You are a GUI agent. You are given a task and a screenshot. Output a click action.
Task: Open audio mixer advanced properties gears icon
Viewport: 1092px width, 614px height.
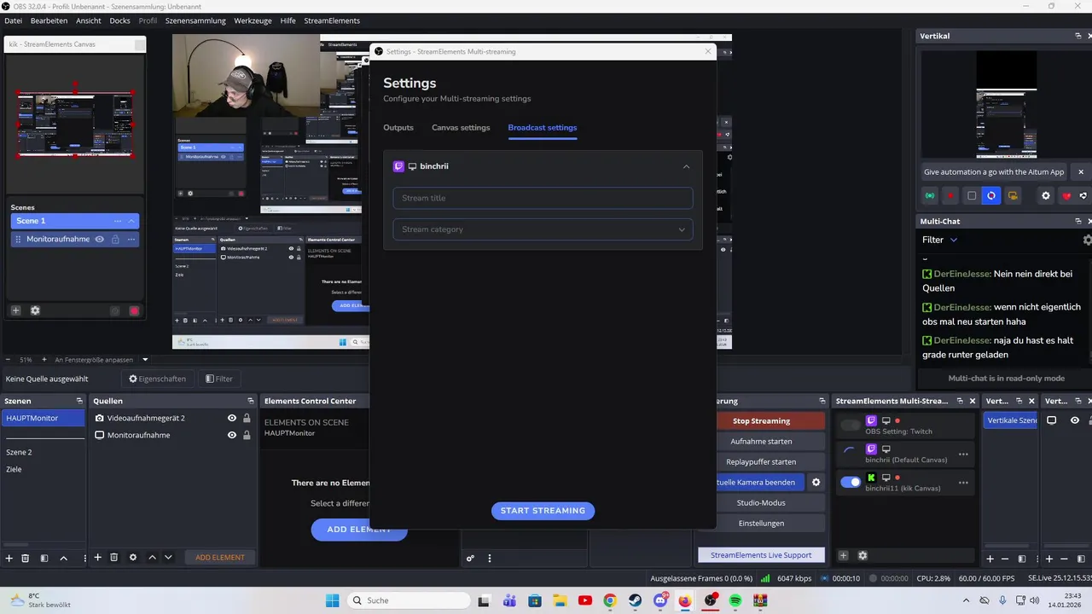click(470, 559)
